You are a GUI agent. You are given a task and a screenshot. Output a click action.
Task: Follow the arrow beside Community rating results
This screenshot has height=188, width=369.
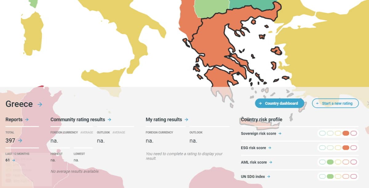109,120
